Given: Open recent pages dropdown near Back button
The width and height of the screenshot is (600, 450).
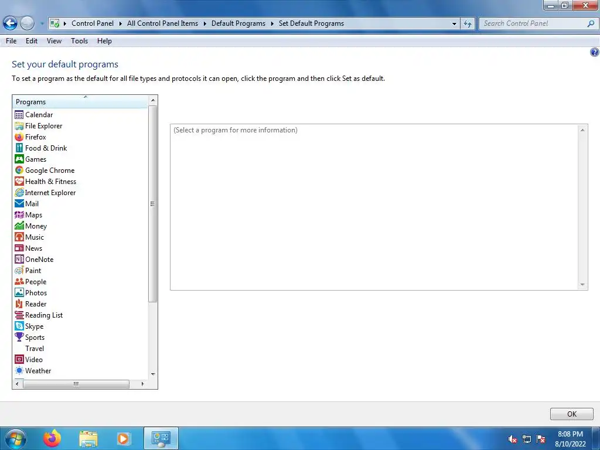Looking at the screenshot, I should [42, 23].
